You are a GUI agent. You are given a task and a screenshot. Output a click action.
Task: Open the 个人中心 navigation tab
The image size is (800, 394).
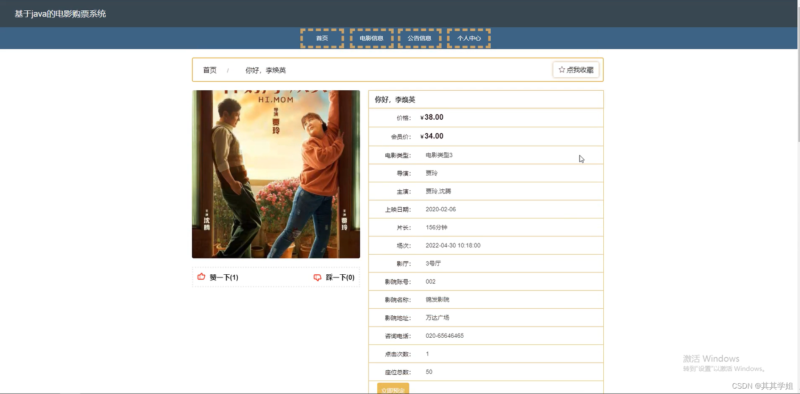[x=469, y=38]
